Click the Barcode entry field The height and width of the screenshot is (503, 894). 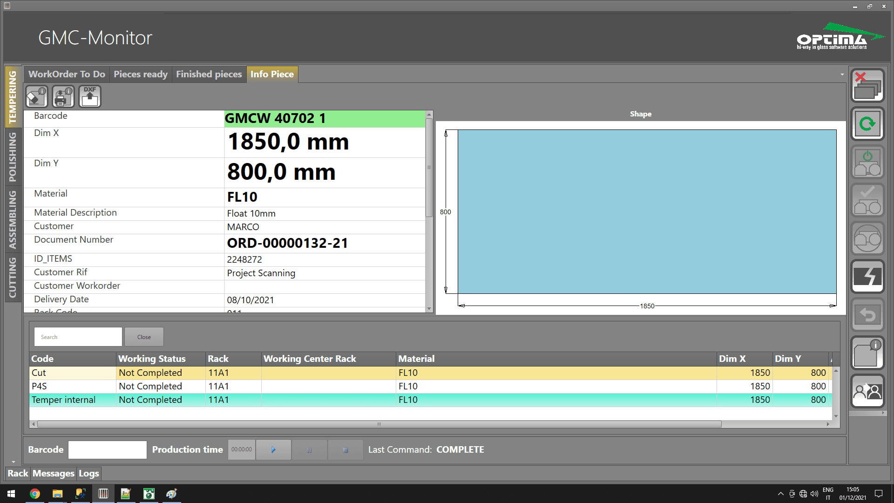(108, 450)
